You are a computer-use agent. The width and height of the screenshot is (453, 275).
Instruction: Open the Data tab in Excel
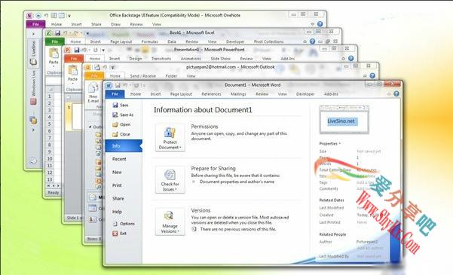172,42
